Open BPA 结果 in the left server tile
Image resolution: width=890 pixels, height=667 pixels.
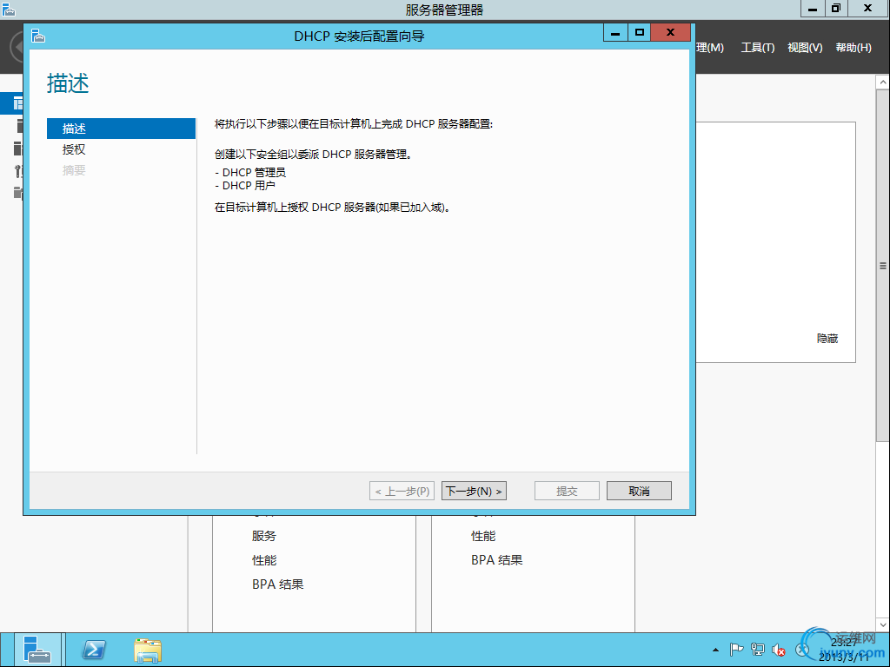[277, 584]
